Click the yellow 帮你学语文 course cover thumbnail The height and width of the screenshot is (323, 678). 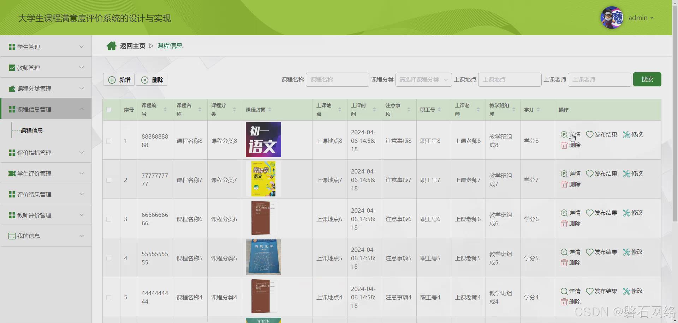[263, 179]
